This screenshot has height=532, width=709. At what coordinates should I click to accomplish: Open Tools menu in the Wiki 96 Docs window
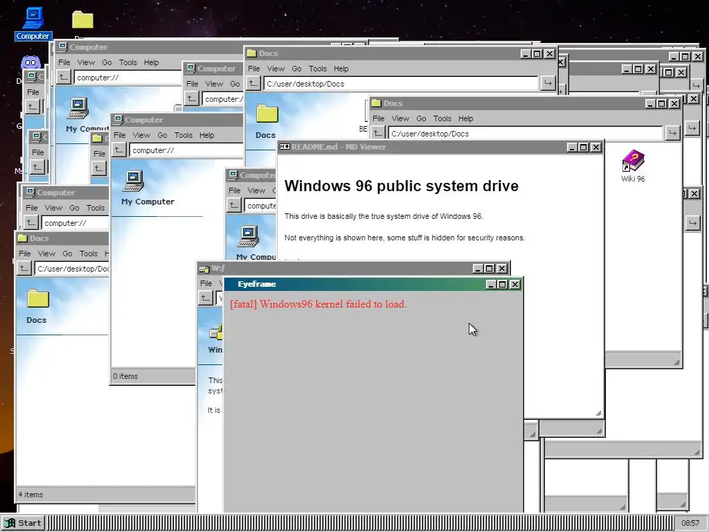442,118
